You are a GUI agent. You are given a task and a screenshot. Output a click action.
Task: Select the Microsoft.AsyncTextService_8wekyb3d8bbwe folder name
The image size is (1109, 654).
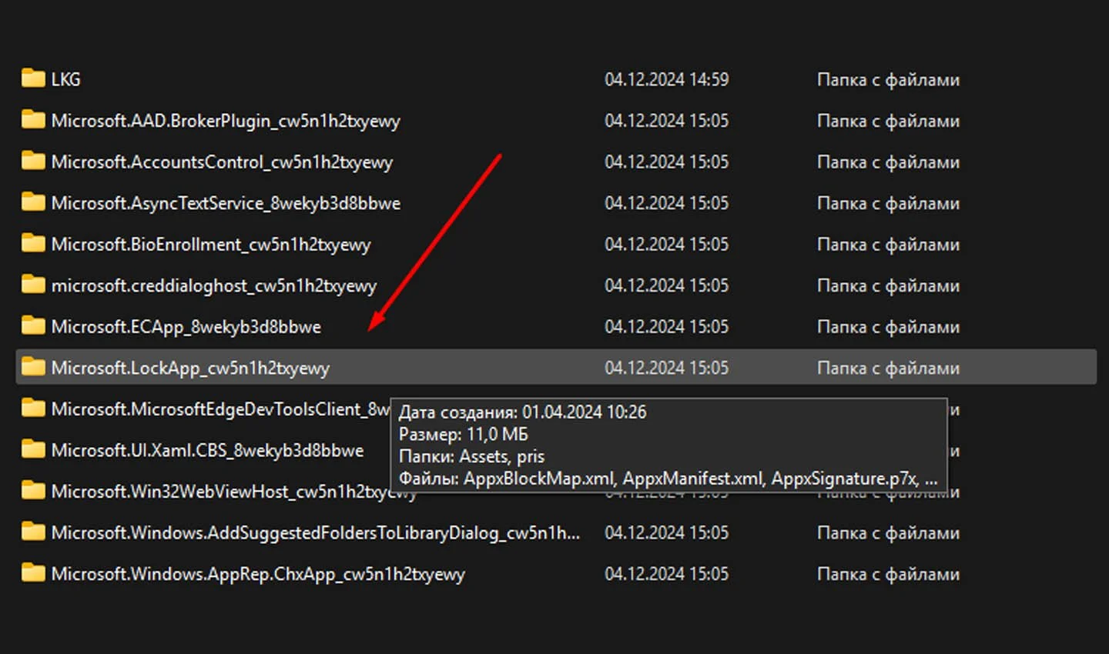226,203
